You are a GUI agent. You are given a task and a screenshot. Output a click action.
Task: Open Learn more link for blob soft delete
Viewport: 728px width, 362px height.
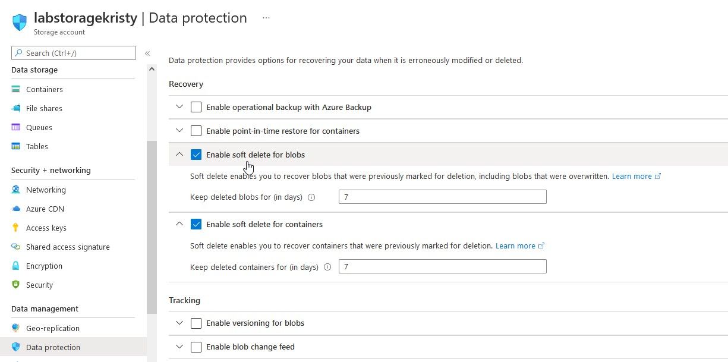(632, 177)
